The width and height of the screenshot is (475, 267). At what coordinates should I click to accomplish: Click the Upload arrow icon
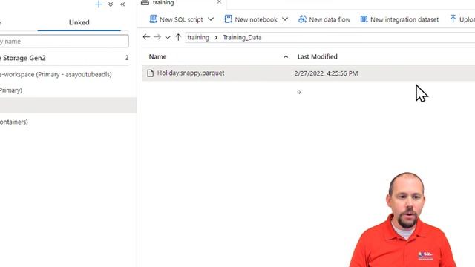click(453, 19)
